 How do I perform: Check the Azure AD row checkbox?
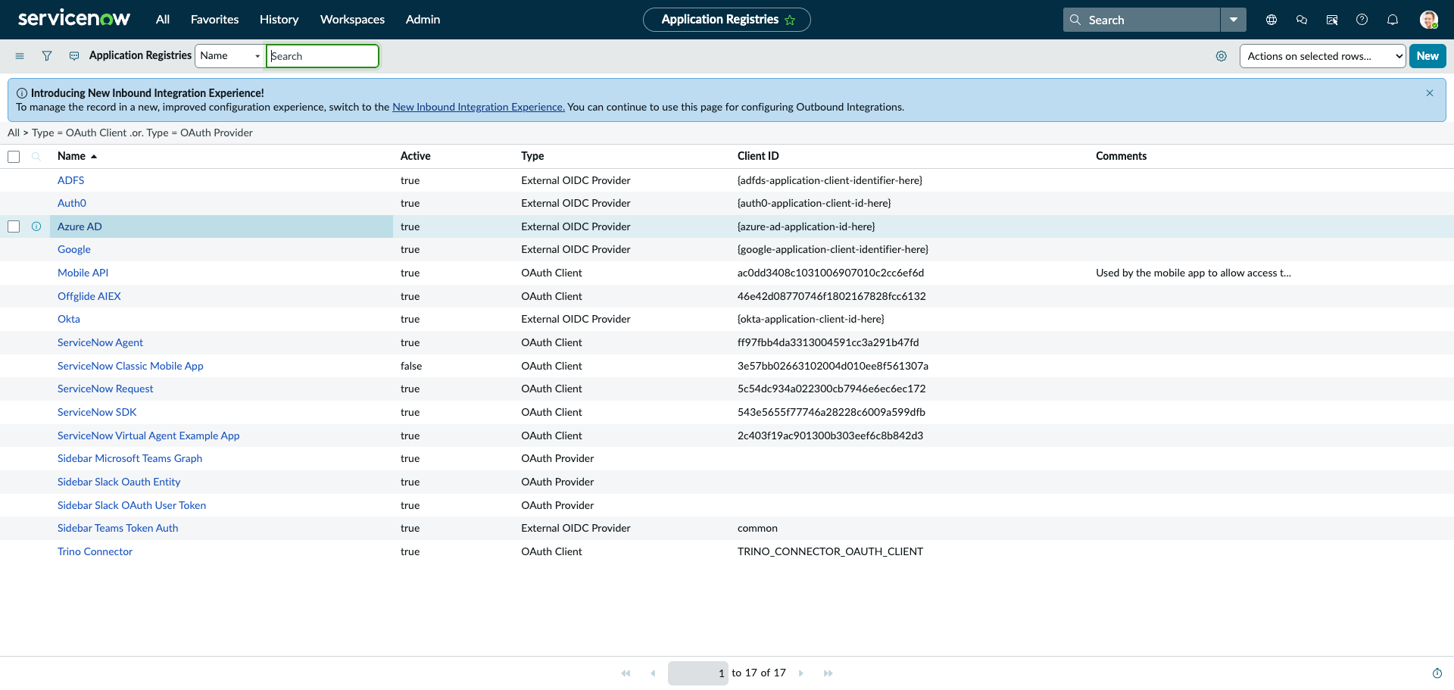(x=14, y=226)
